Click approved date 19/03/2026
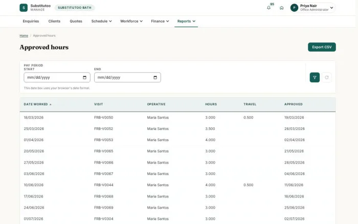Image resolution: width=358 pixels, height=224 pixels. click(294, 117)
